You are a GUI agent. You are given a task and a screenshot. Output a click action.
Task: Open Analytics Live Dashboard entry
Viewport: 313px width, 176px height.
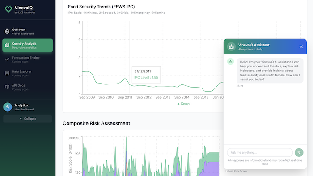tap(28, 107)
